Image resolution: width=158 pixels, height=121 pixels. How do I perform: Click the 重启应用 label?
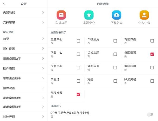tap(130, 66)
